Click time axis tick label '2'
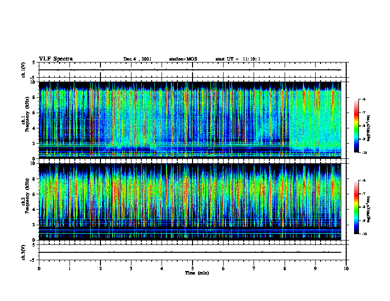390x301 pixels. pyautogui.click(x=100, y=269)
